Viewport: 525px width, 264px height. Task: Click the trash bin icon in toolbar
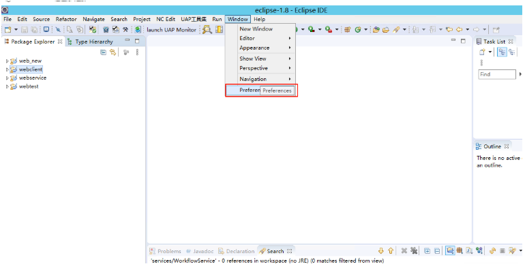pos(106,30)
